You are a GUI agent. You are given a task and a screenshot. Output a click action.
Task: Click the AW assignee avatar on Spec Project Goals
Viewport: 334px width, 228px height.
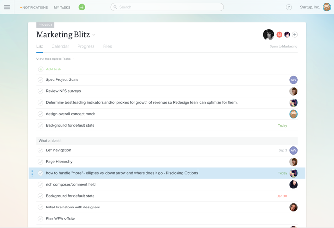point(293,80)
